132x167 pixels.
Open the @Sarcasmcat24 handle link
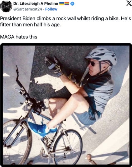click(x=28, y=9)
